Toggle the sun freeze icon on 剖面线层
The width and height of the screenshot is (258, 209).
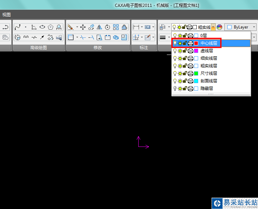click(x=180, y=81)
